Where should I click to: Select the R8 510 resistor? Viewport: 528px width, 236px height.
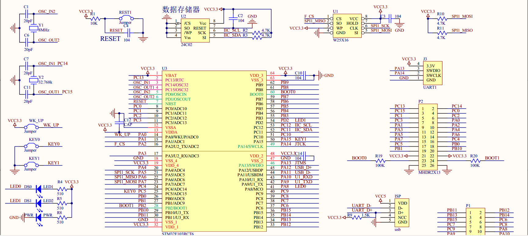(x=62, y=217)
